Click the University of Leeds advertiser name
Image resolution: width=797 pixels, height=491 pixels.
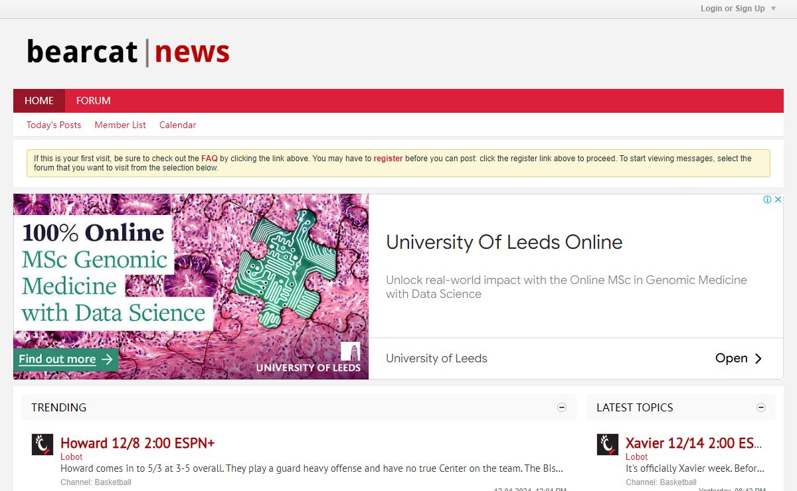[436, 358]
